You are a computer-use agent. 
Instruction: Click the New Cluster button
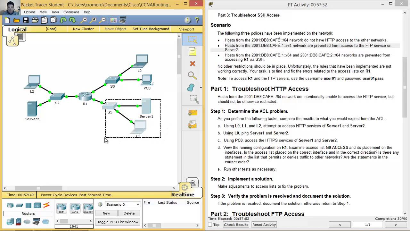pos(83,29)
